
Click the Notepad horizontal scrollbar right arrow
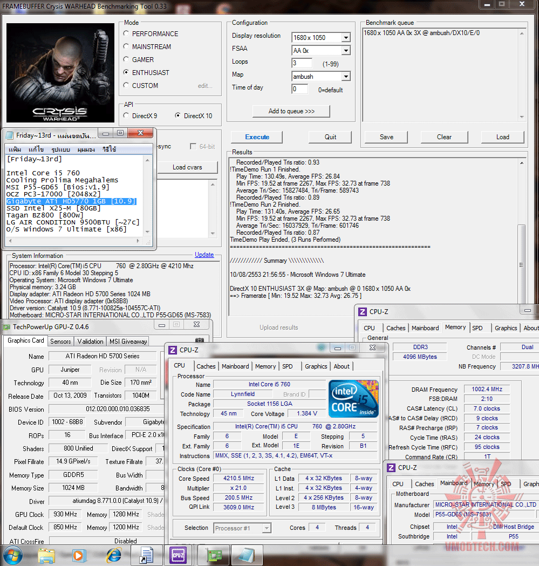tap(138, 241)
